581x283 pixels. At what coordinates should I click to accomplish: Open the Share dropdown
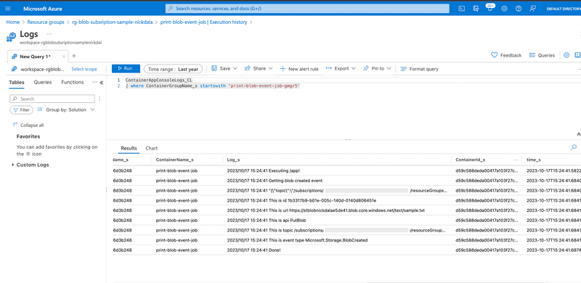point(259,68)
